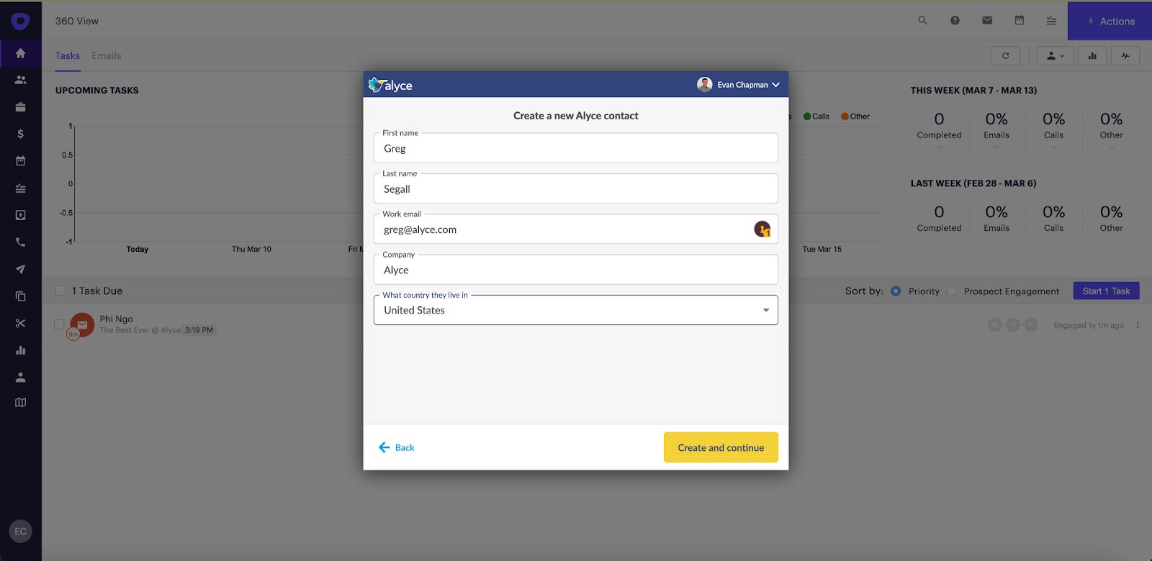This screenshot has width=1152, height=561.
Task: Switch to the Tasks tab
Action: click(68, 55)
